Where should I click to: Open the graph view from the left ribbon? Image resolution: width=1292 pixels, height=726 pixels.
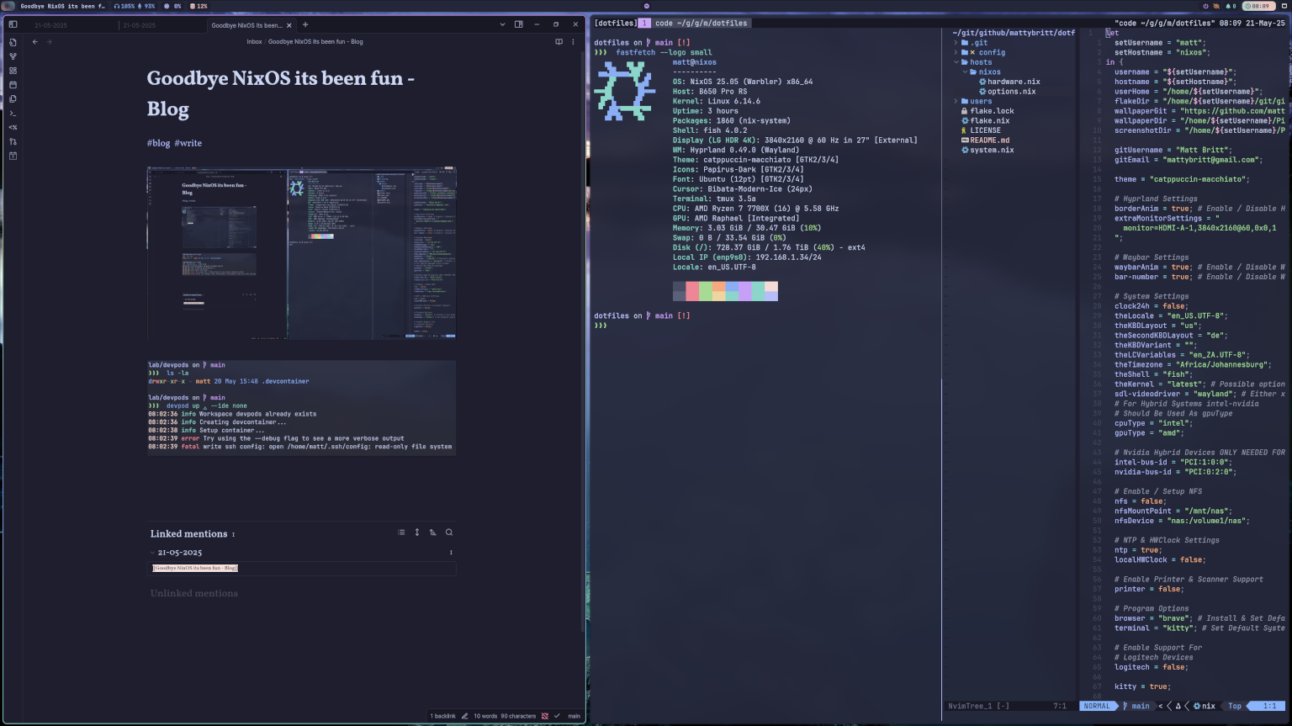pos(13,56)
